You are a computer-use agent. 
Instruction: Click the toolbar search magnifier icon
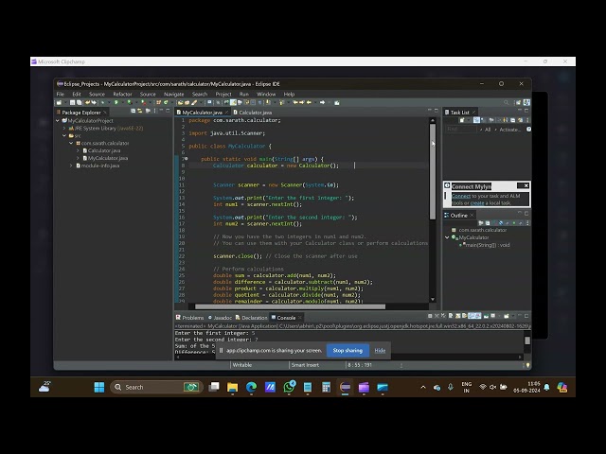(x=506, y=103)
